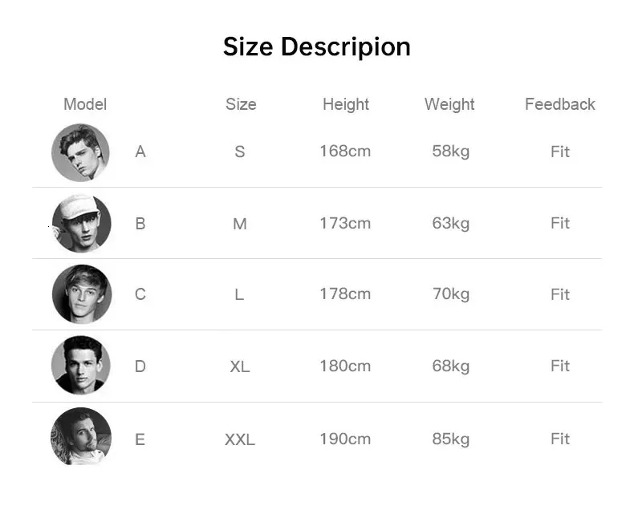
Task: Click the Fit feedback for Model A
Action: tap(560, 152)
